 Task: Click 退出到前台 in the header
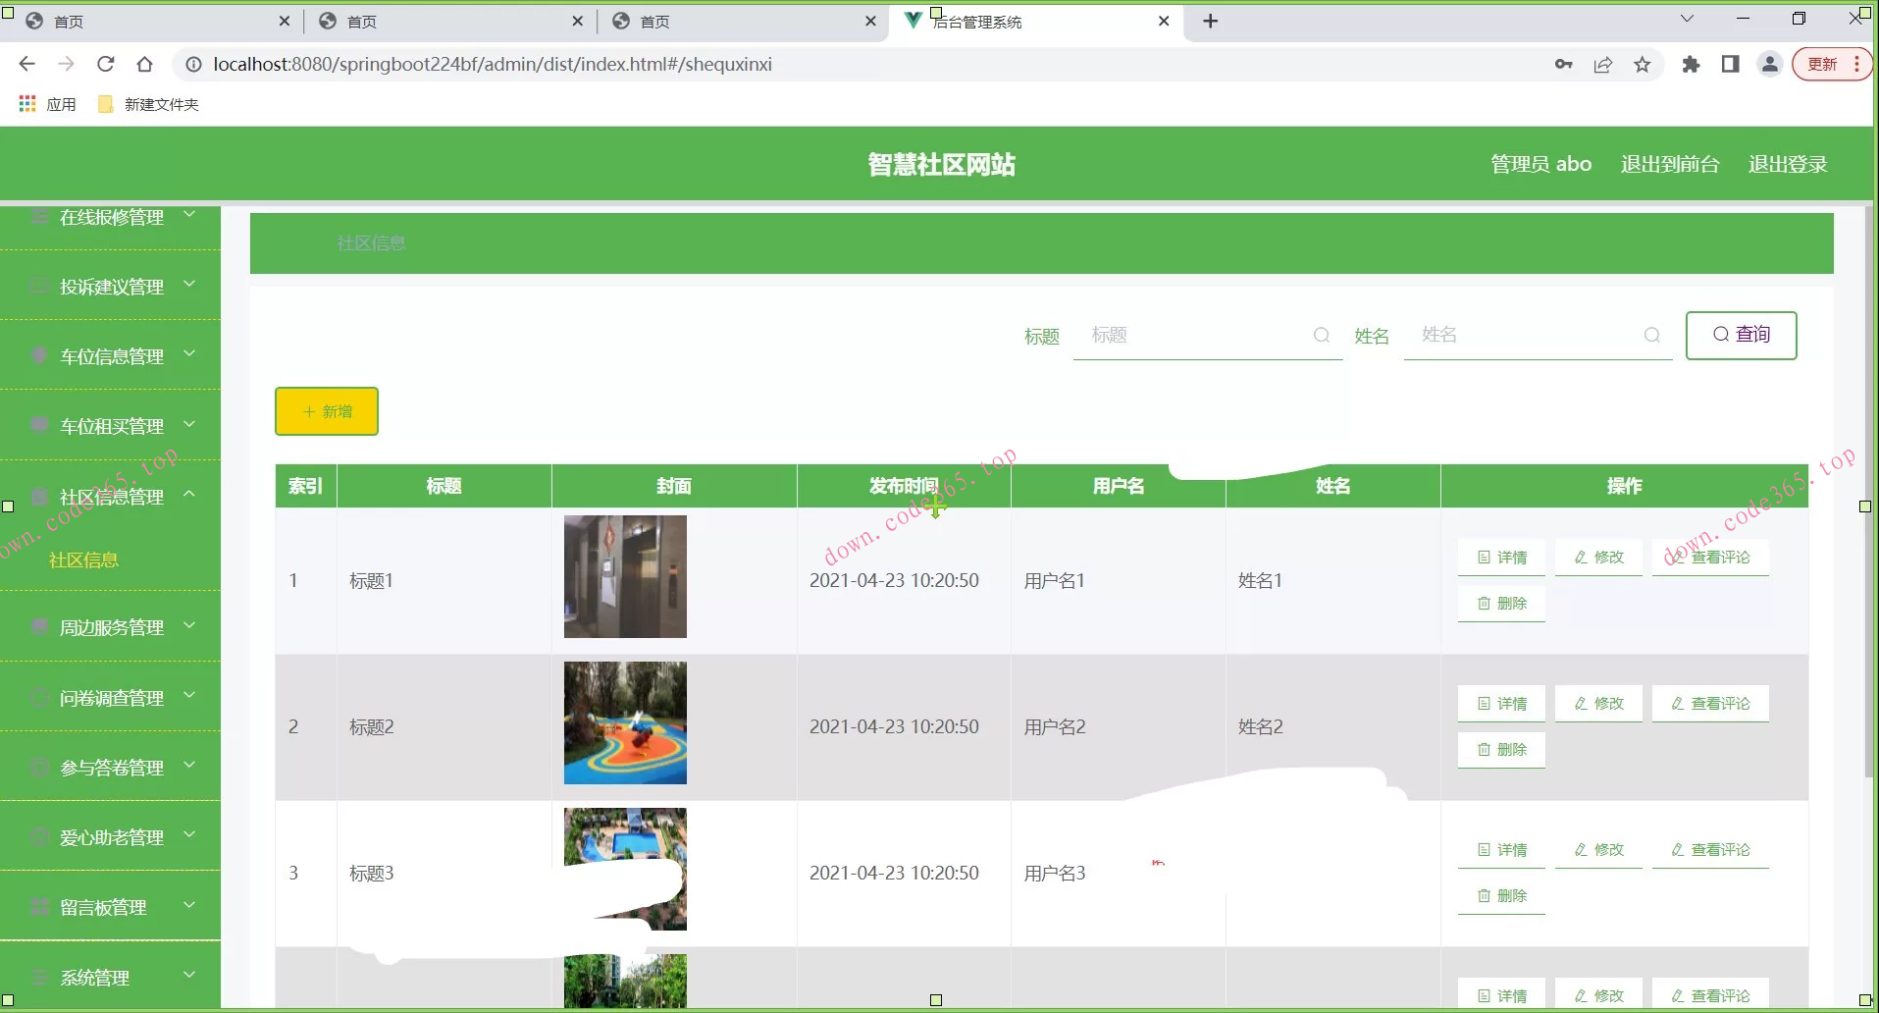(x=1670, y=164)
